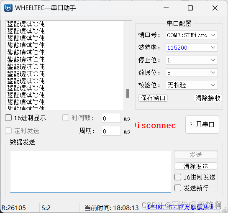The image size is (228, 213).
Task: Click the 周期 ms input field
Action: (x=111, y=131)
